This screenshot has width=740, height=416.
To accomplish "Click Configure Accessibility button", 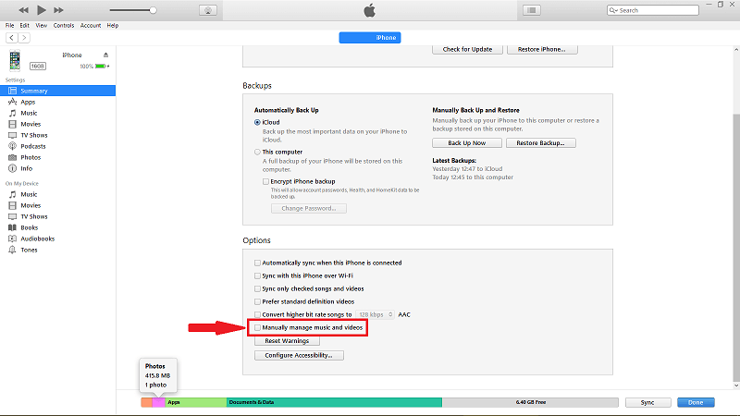I will [x=299, y=355].
